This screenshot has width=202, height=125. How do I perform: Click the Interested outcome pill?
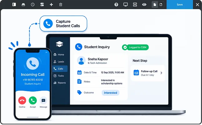111,93
